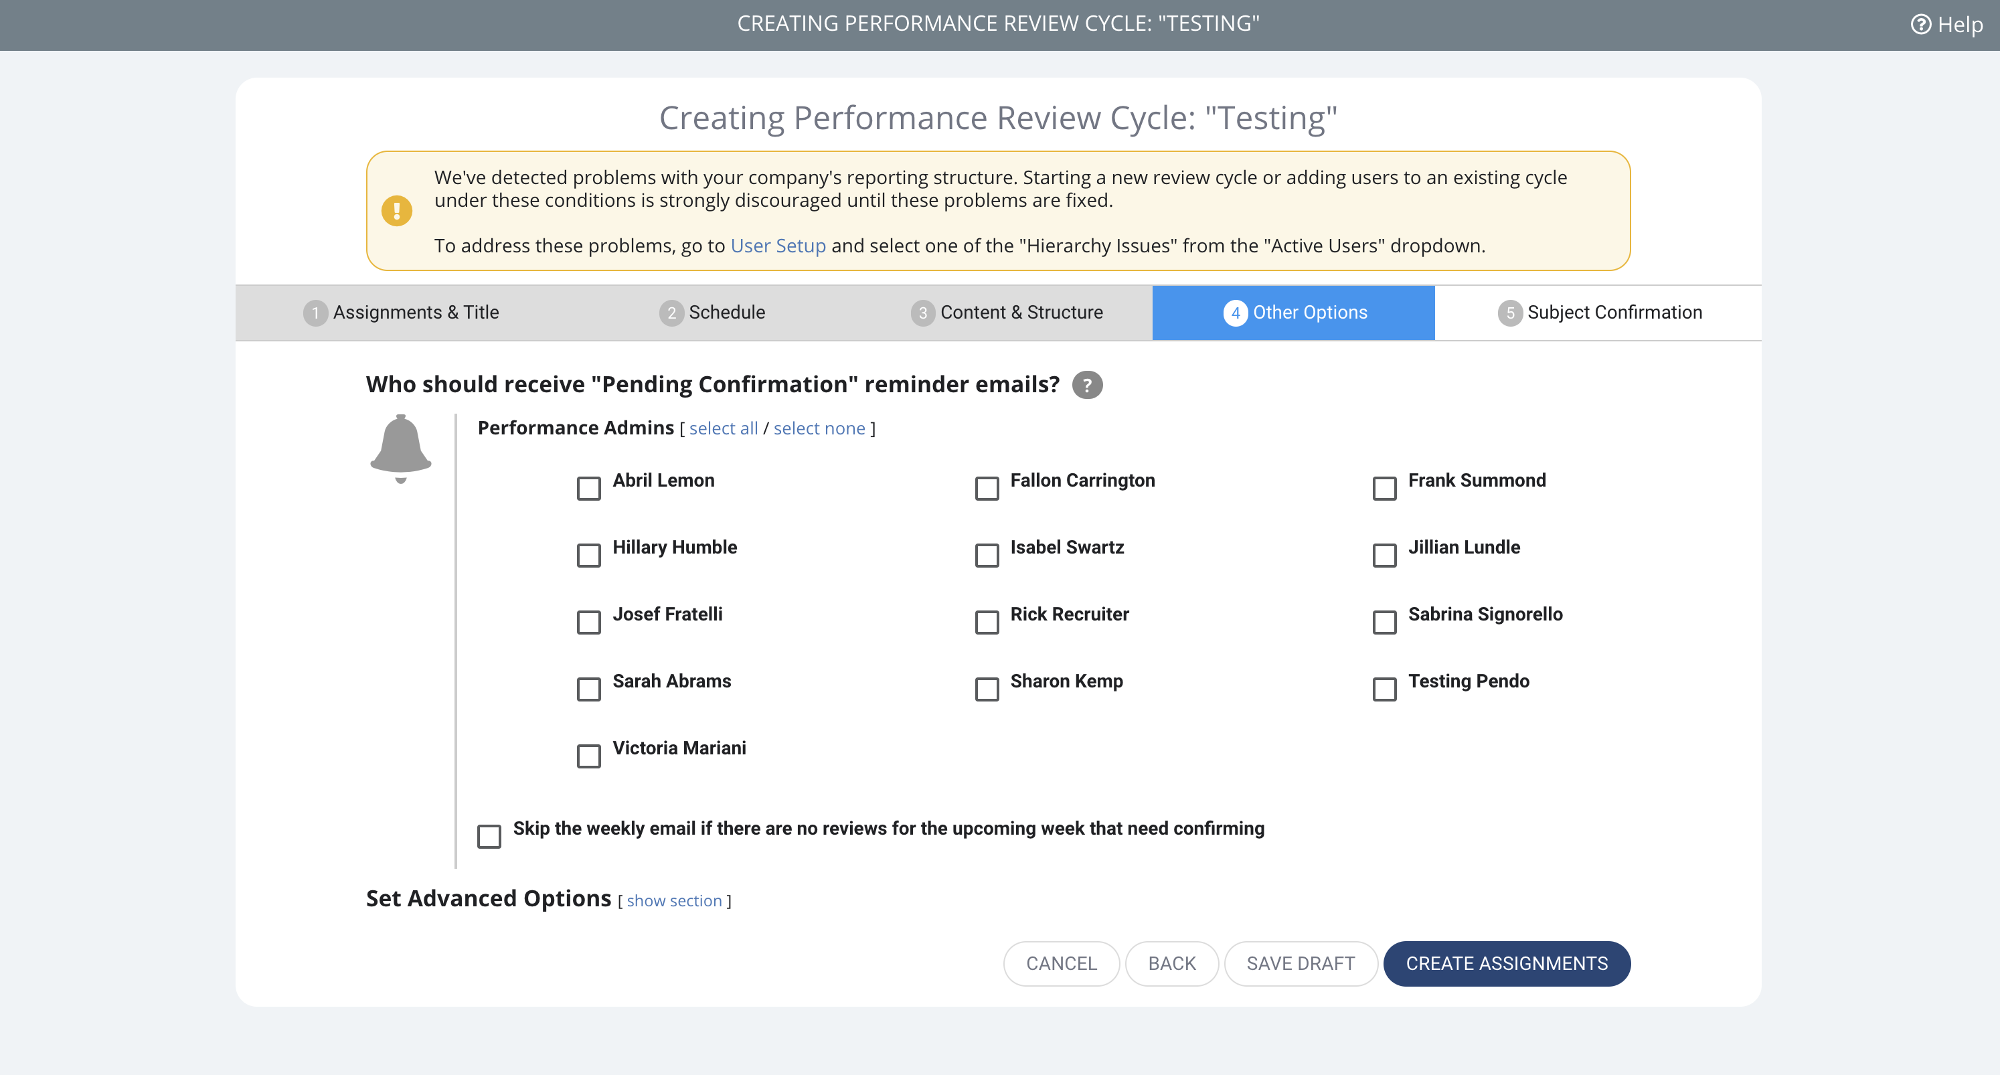Open Help in the top bar

[x=1946, y=25]
